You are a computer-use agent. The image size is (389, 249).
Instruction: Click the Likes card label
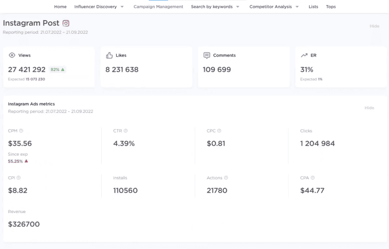point(121,55)
